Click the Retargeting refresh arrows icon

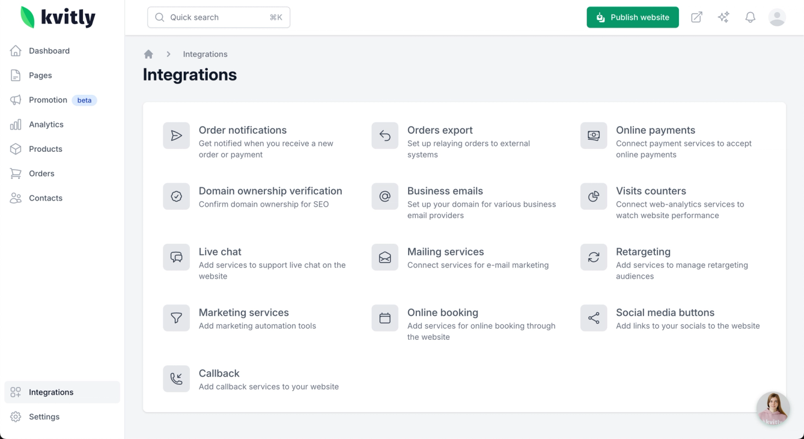point(593,257)
